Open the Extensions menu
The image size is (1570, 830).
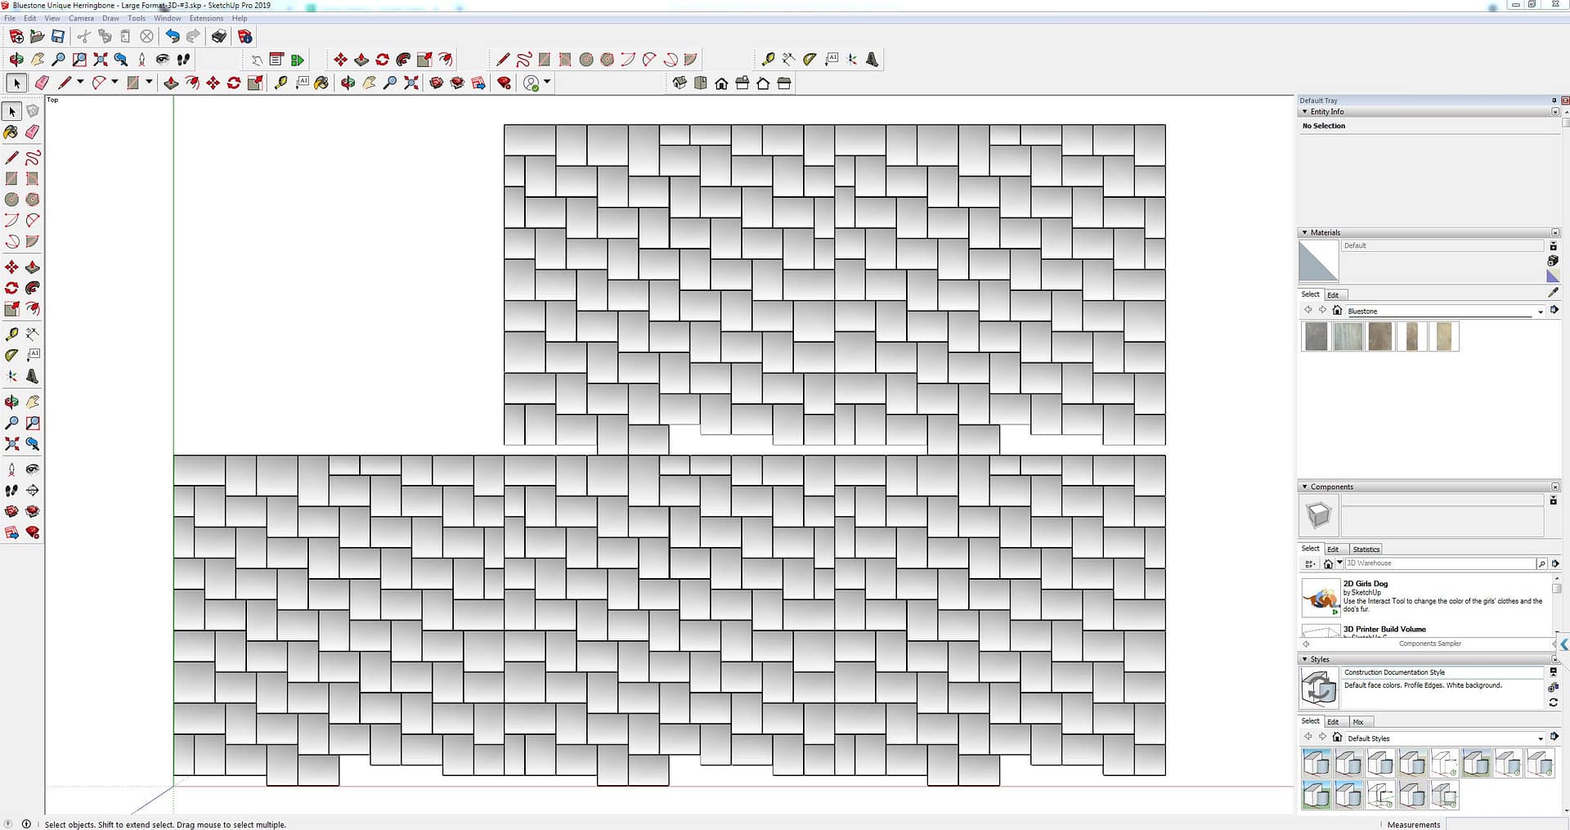(x=206, y=18)
